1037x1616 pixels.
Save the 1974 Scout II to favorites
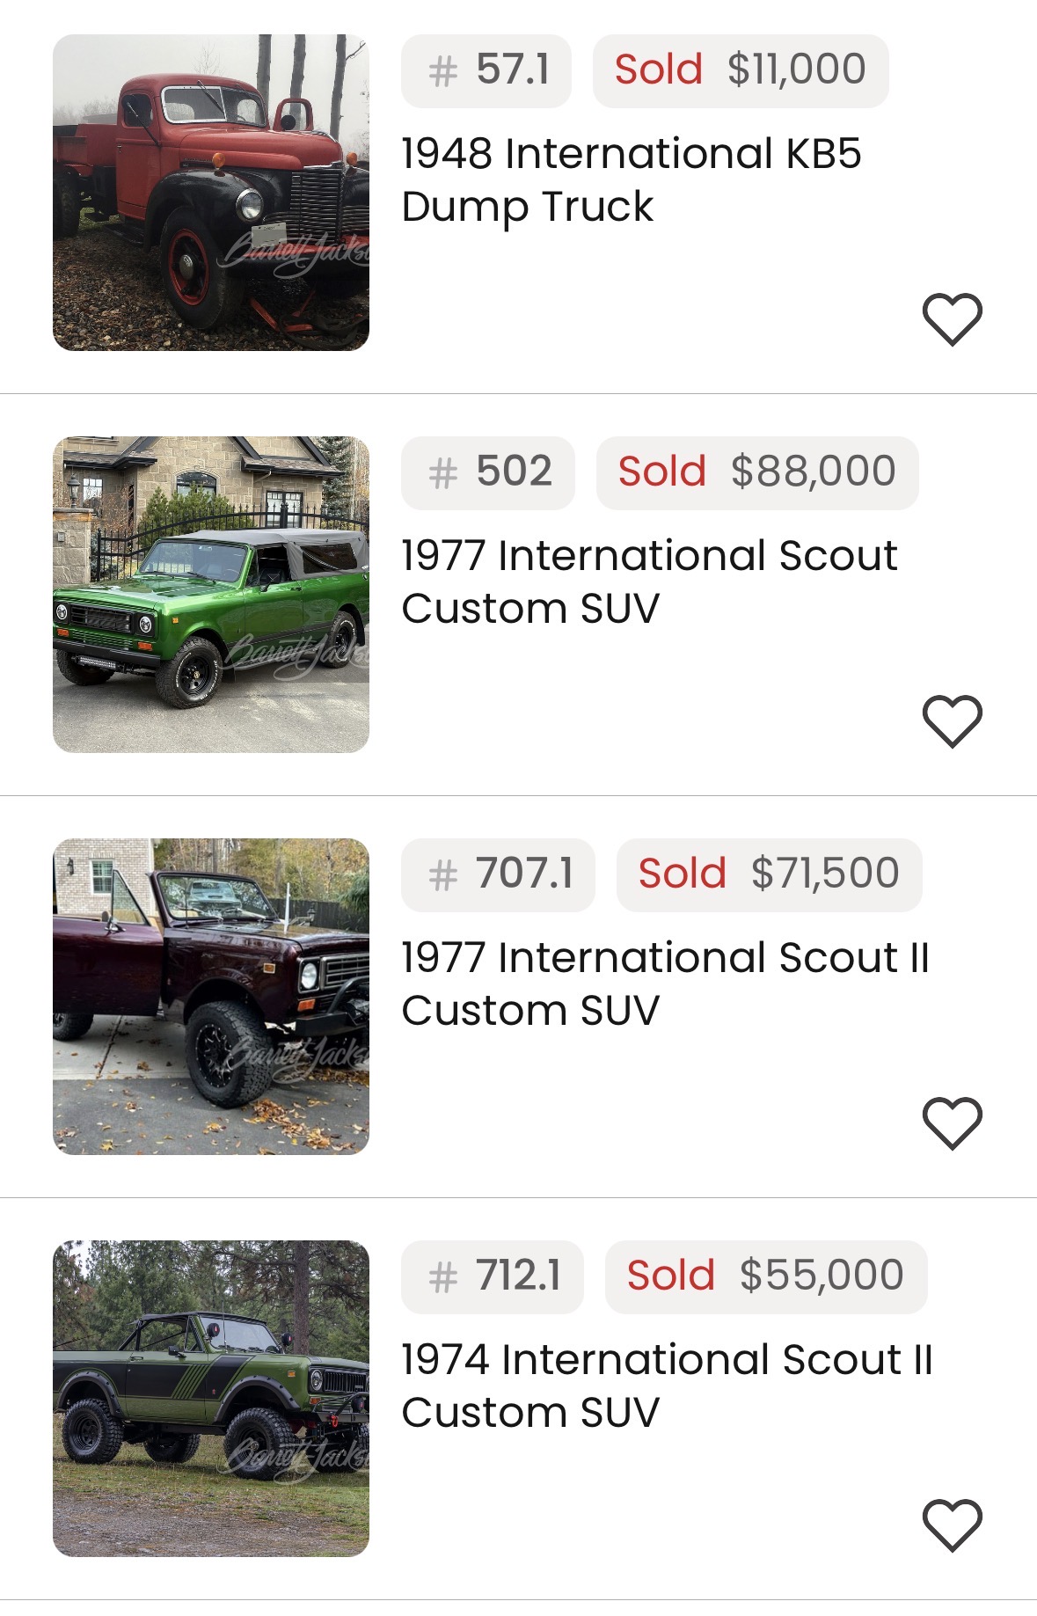coord(952,1525)
